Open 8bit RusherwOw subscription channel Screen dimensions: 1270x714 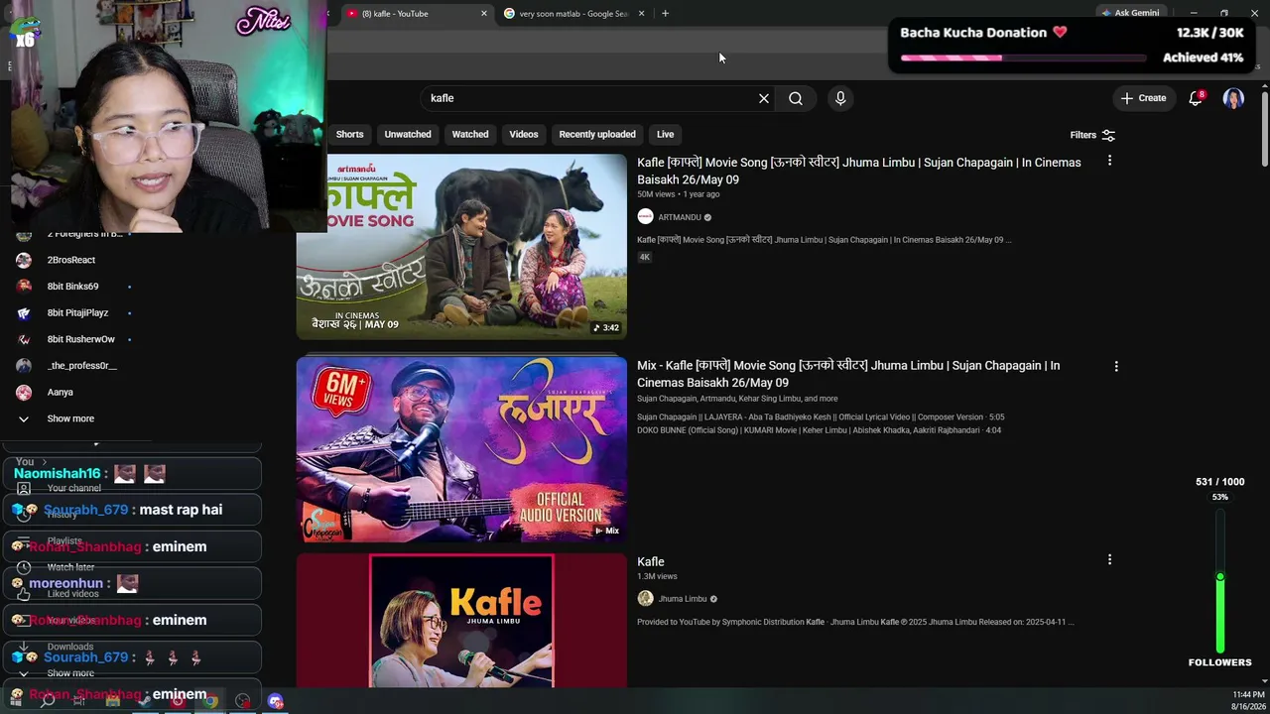tap(81, 339)
